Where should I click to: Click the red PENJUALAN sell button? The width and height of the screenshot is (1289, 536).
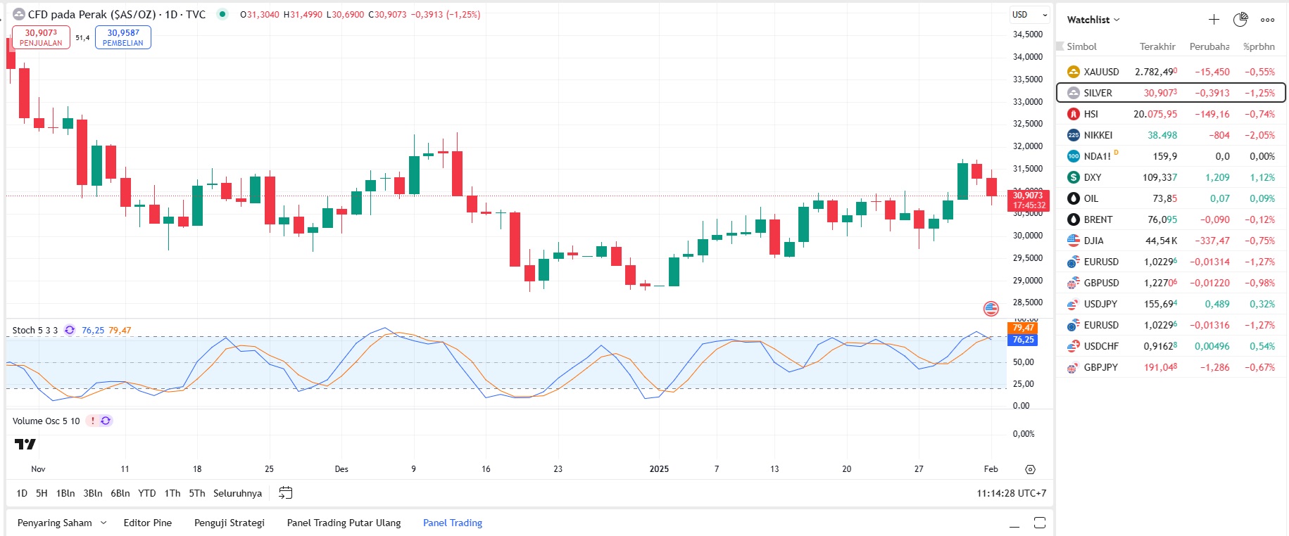pos(41,37)
